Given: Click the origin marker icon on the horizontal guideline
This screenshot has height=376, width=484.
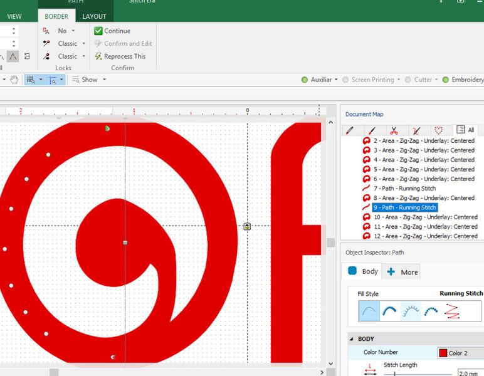Looking at the screenshot, I should tap(247, 227).
